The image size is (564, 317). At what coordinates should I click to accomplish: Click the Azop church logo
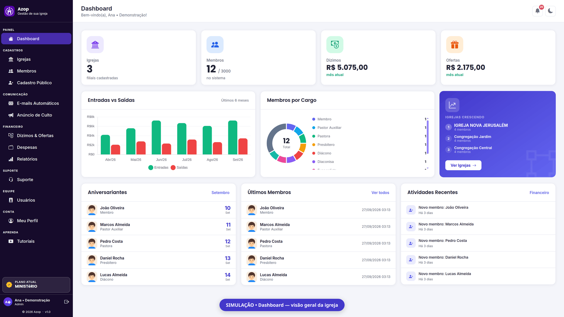click(9, 11)
